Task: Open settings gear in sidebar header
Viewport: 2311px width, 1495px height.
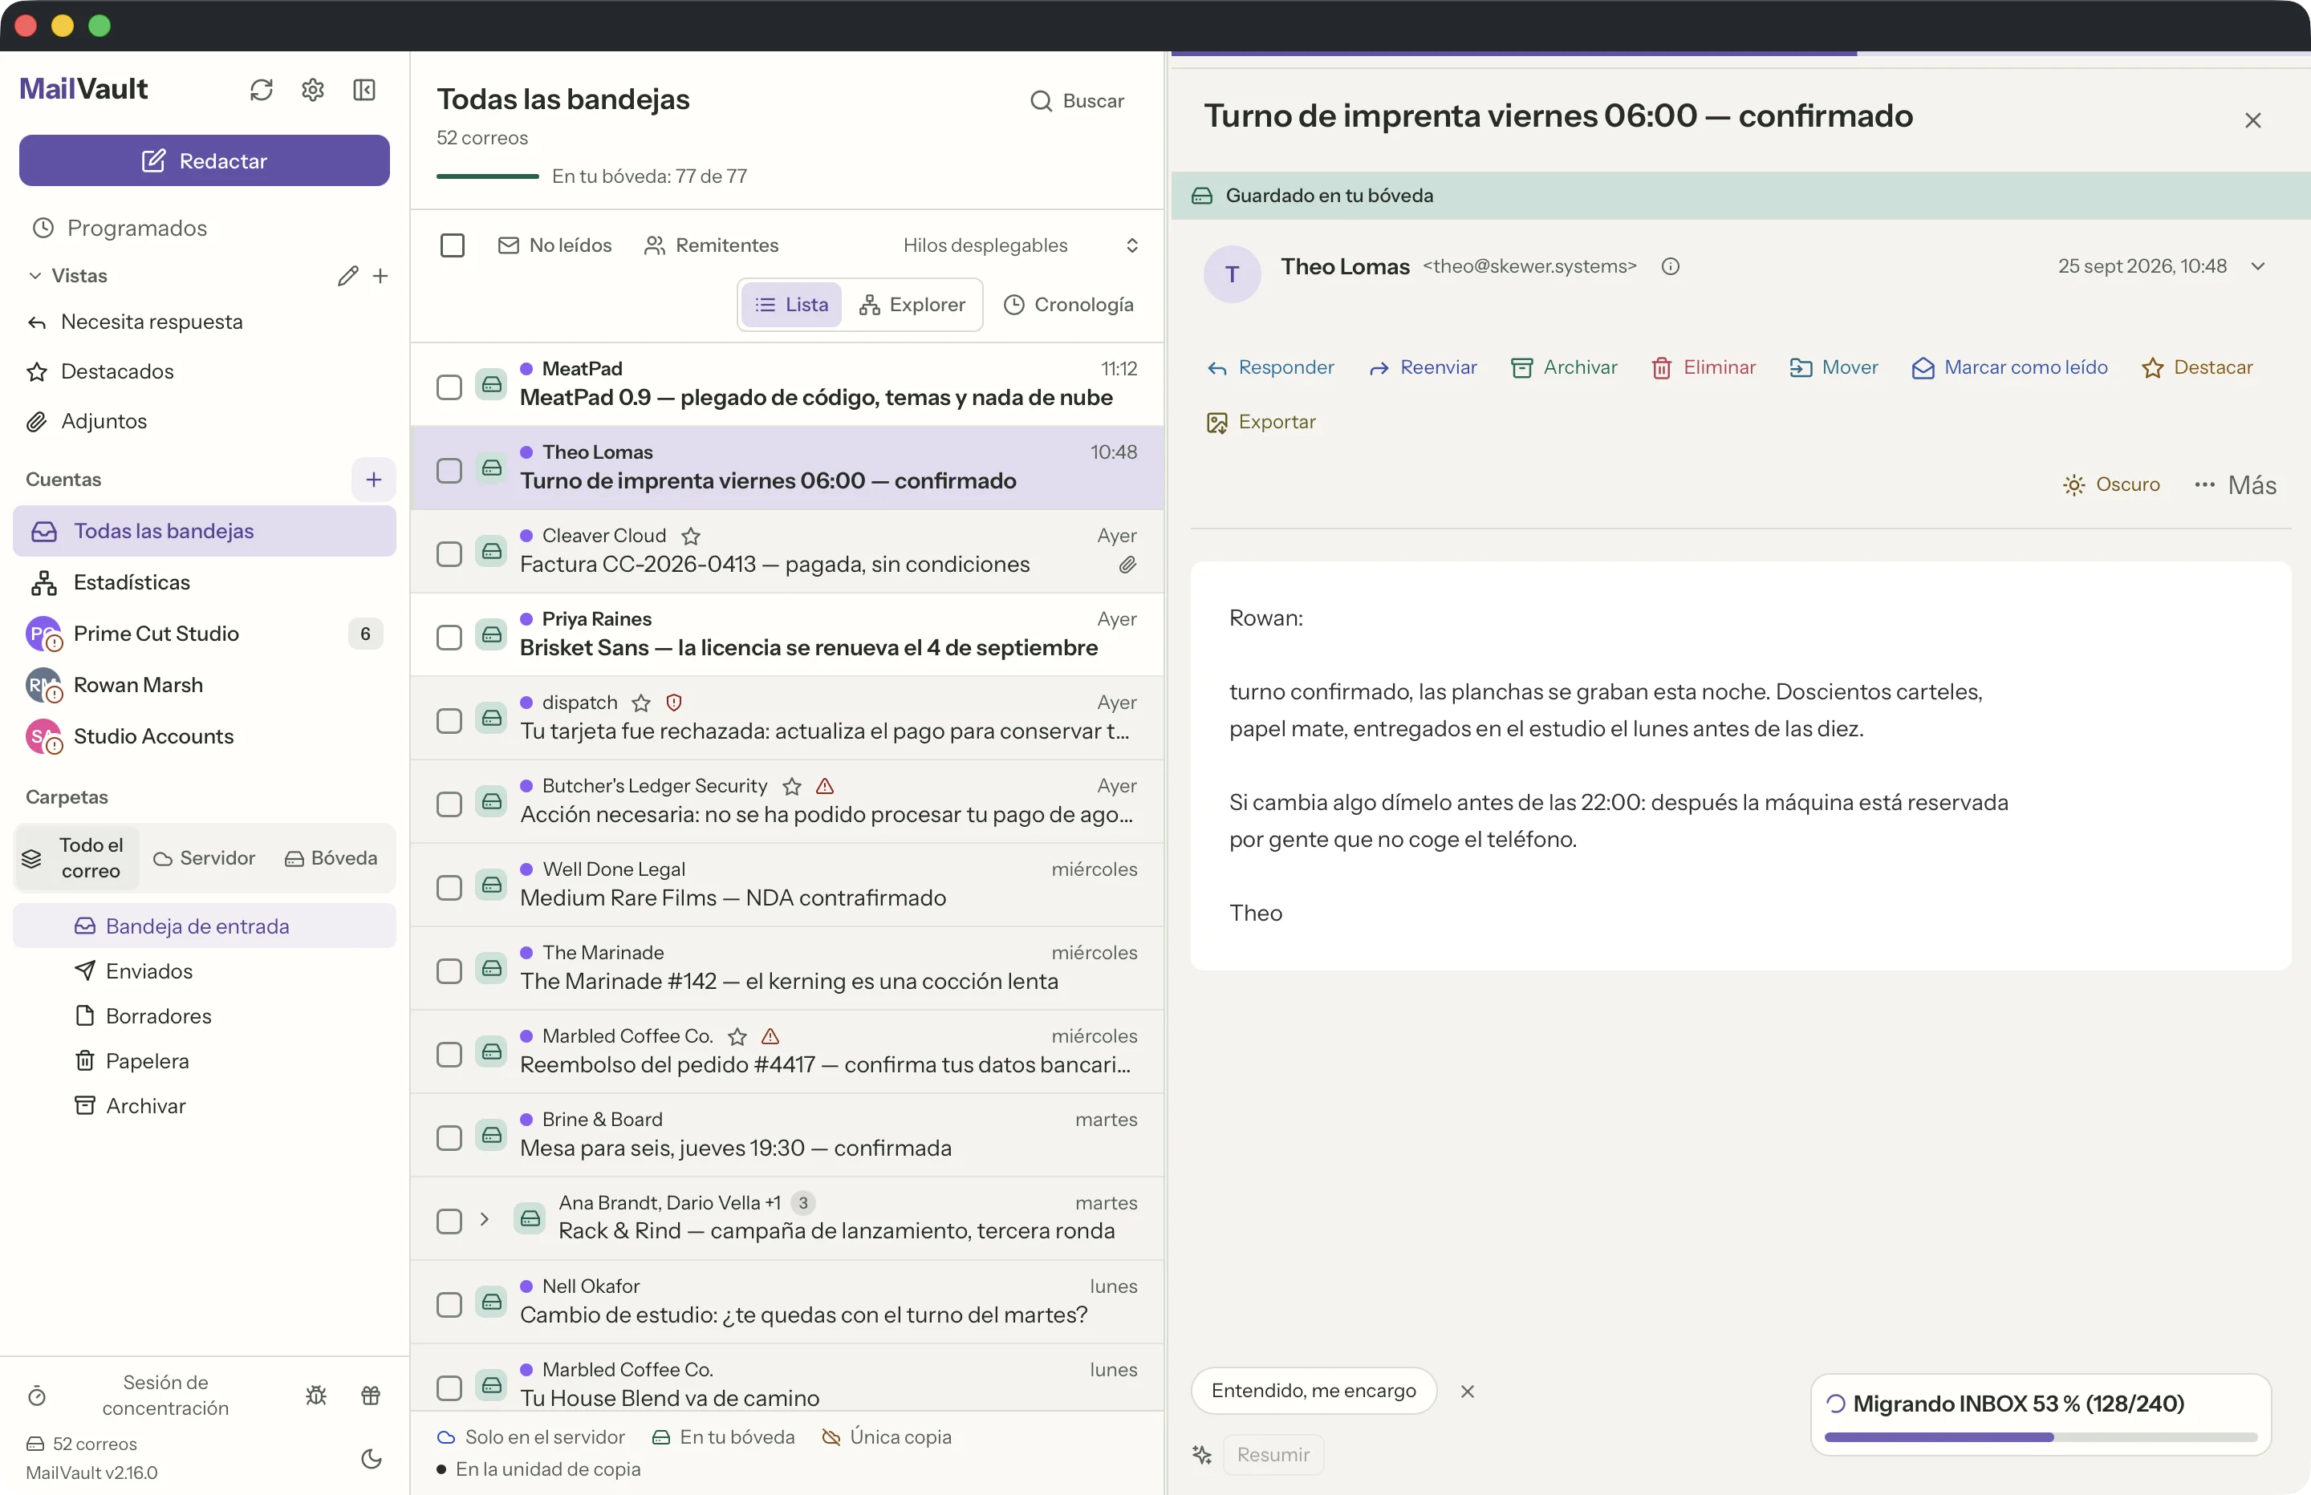Action: (313, 91)
